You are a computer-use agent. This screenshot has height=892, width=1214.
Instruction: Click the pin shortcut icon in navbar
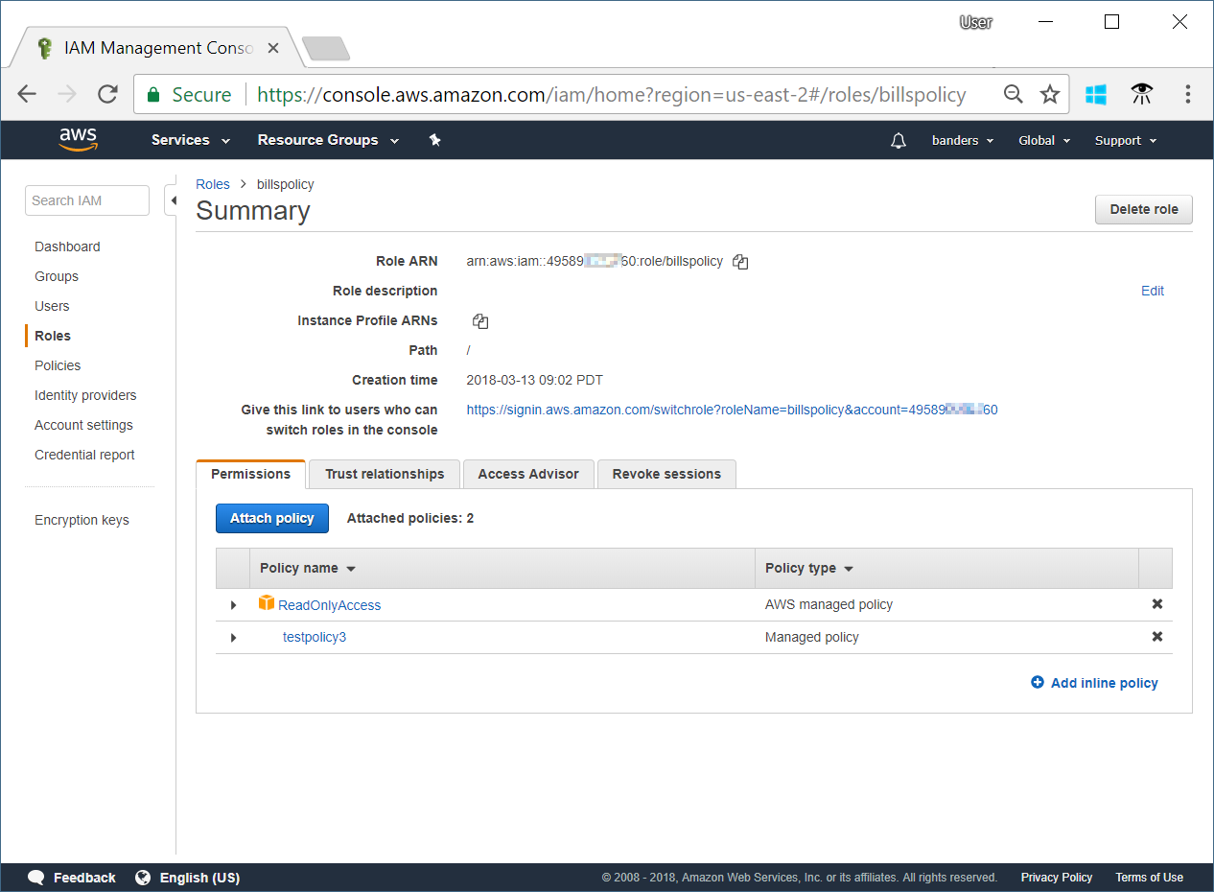(x=434, y=140)
